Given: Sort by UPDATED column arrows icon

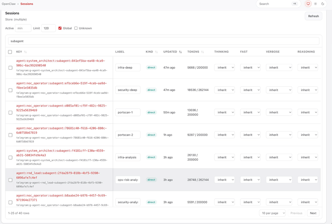Looking at the screenshot, I should click(180, 52).
